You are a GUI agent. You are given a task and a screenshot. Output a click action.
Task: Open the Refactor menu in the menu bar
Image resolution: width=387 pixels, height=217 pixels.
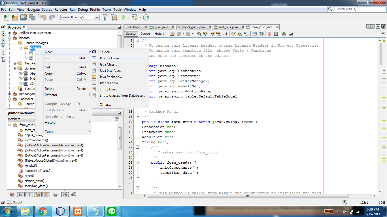[x=61, y=9]
